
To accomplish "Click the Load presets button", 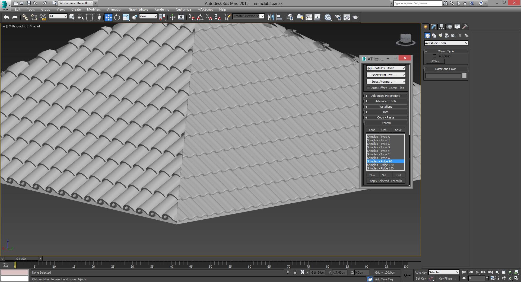I will pos(372,130).
